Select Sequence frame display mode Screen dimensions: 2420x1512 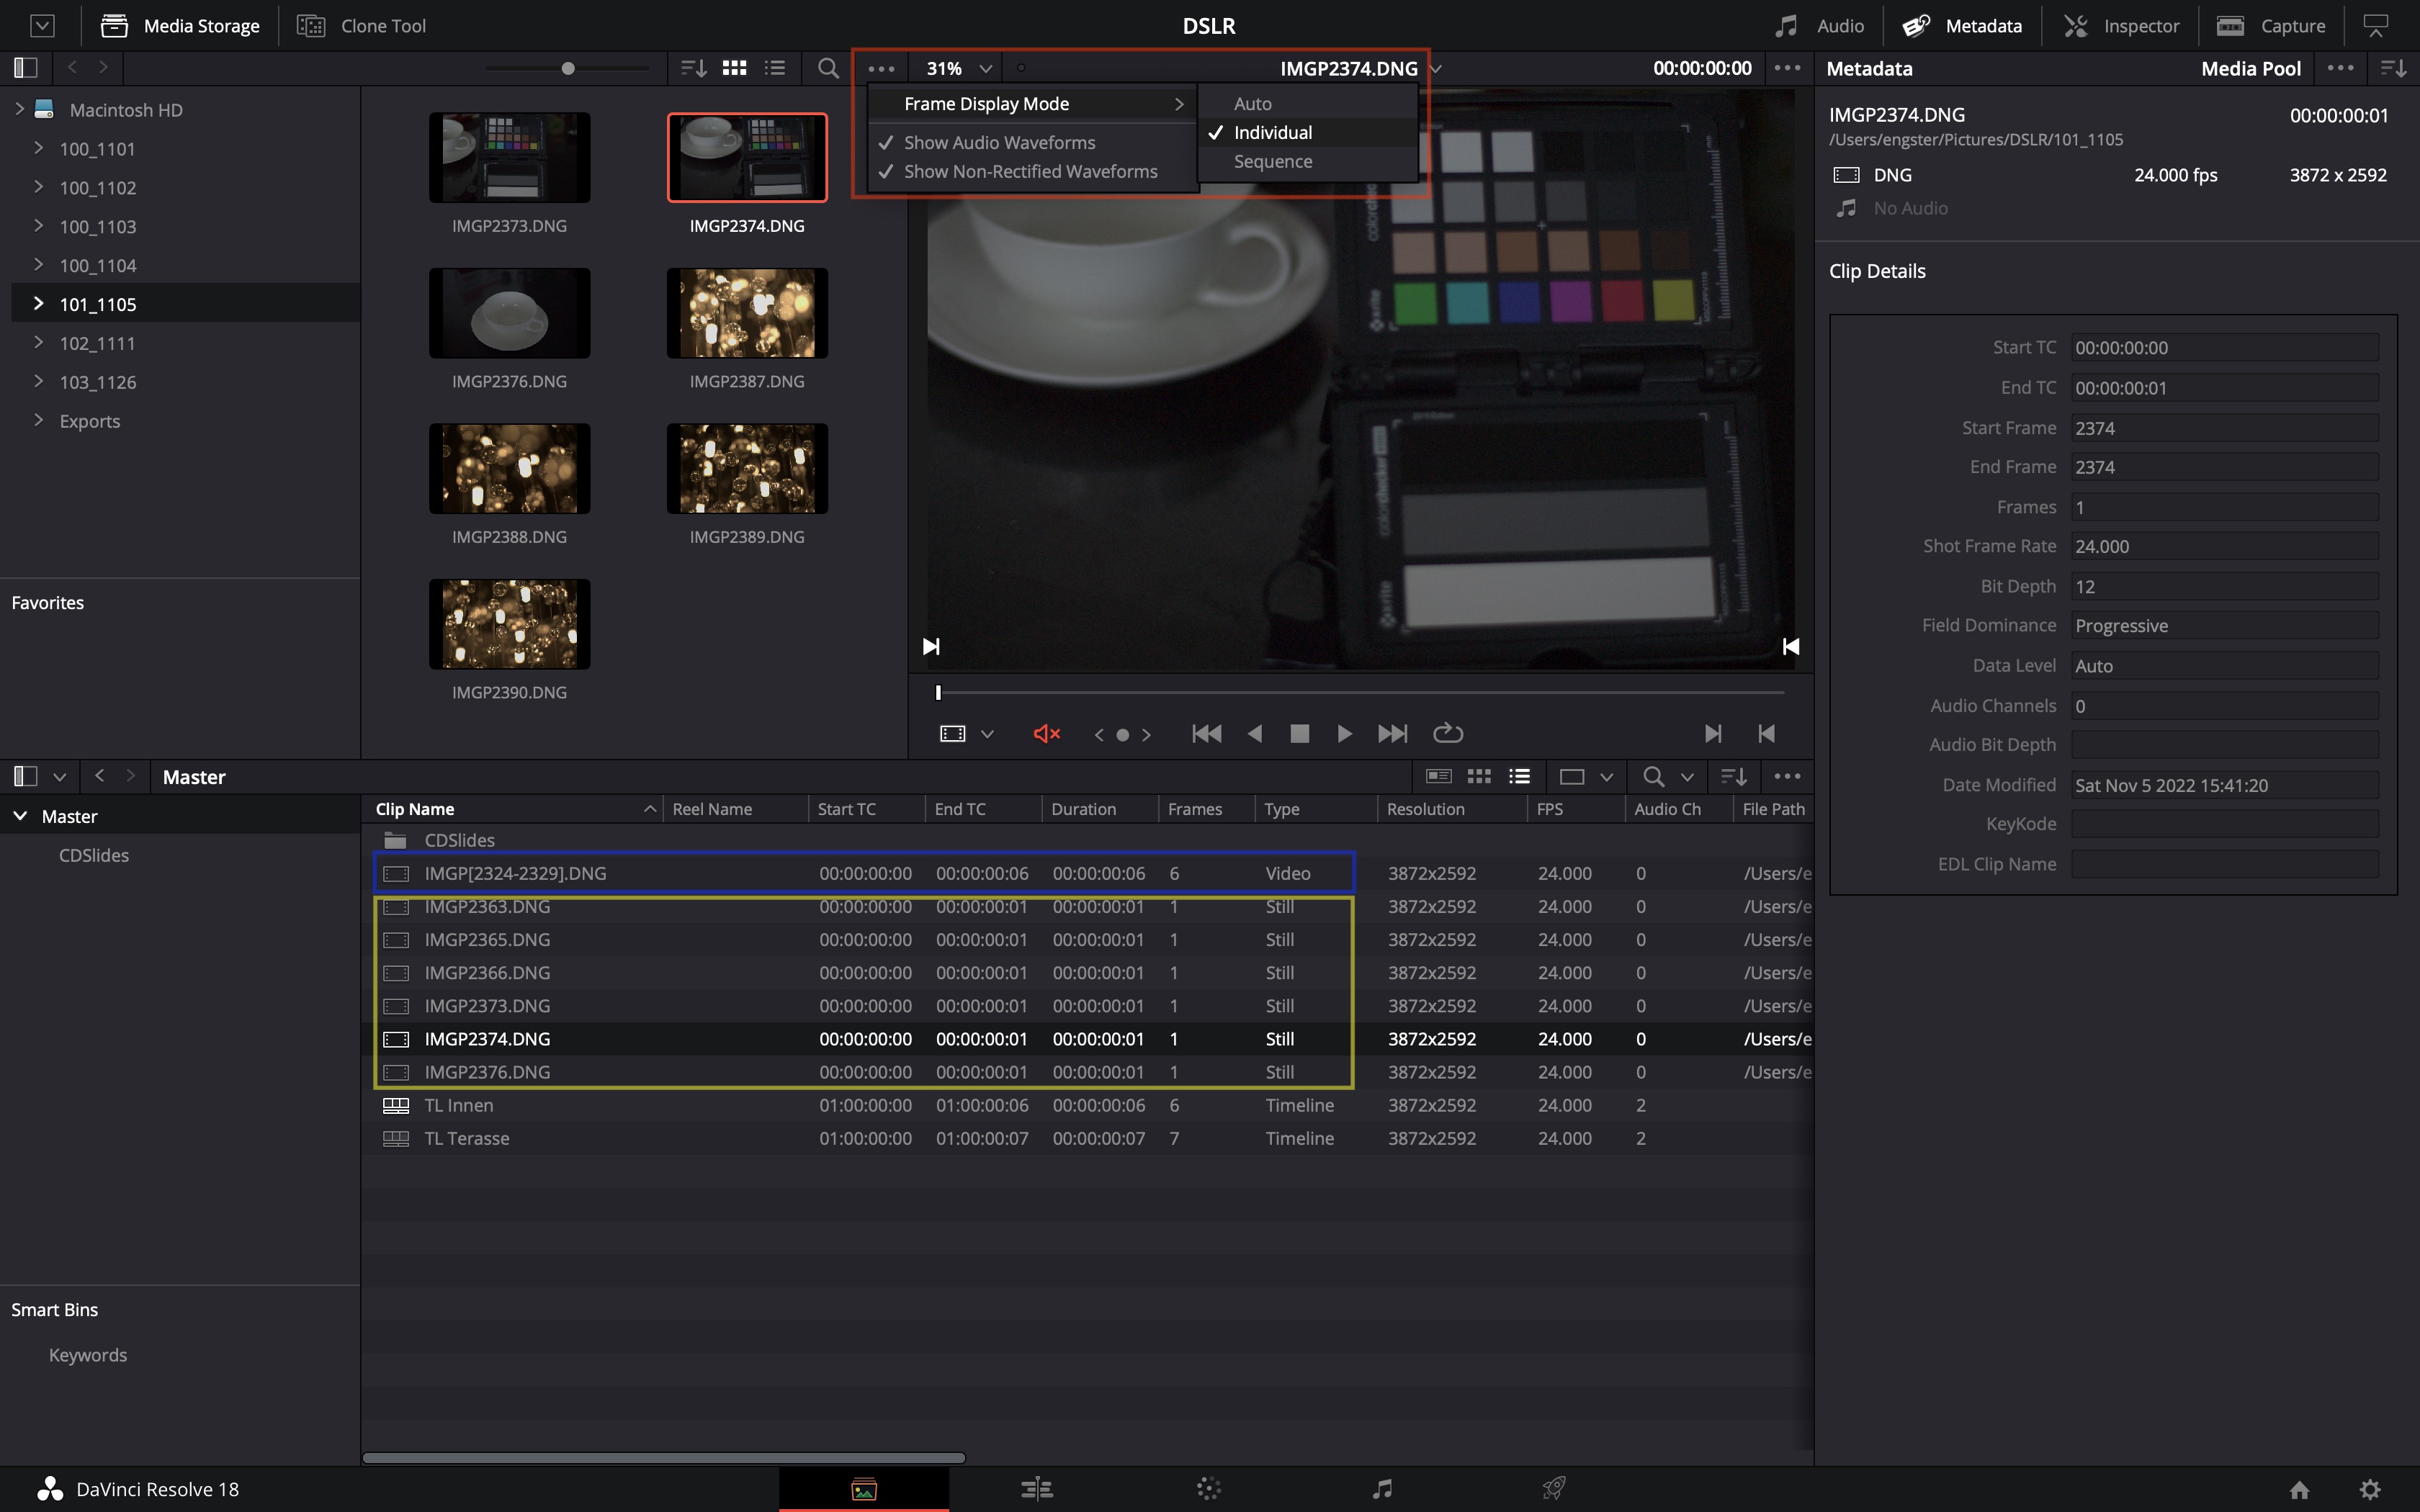tap(1272, 162)
